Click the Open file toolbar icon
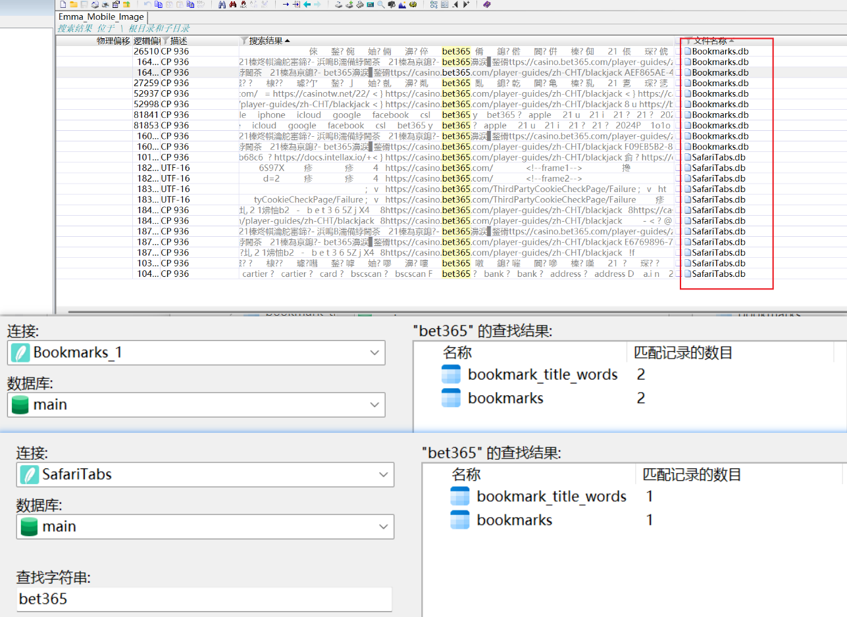This screenshot has width=847, height=617. [x=74, y=5]
